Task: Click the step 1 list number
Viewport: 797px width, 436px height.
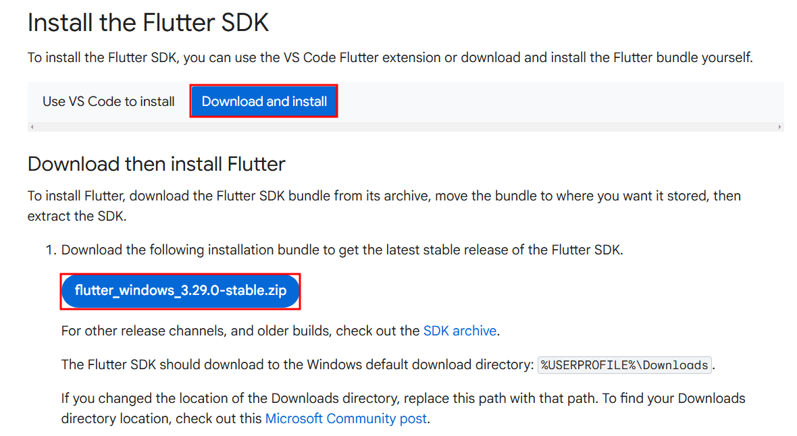Action: pos(49,250)
